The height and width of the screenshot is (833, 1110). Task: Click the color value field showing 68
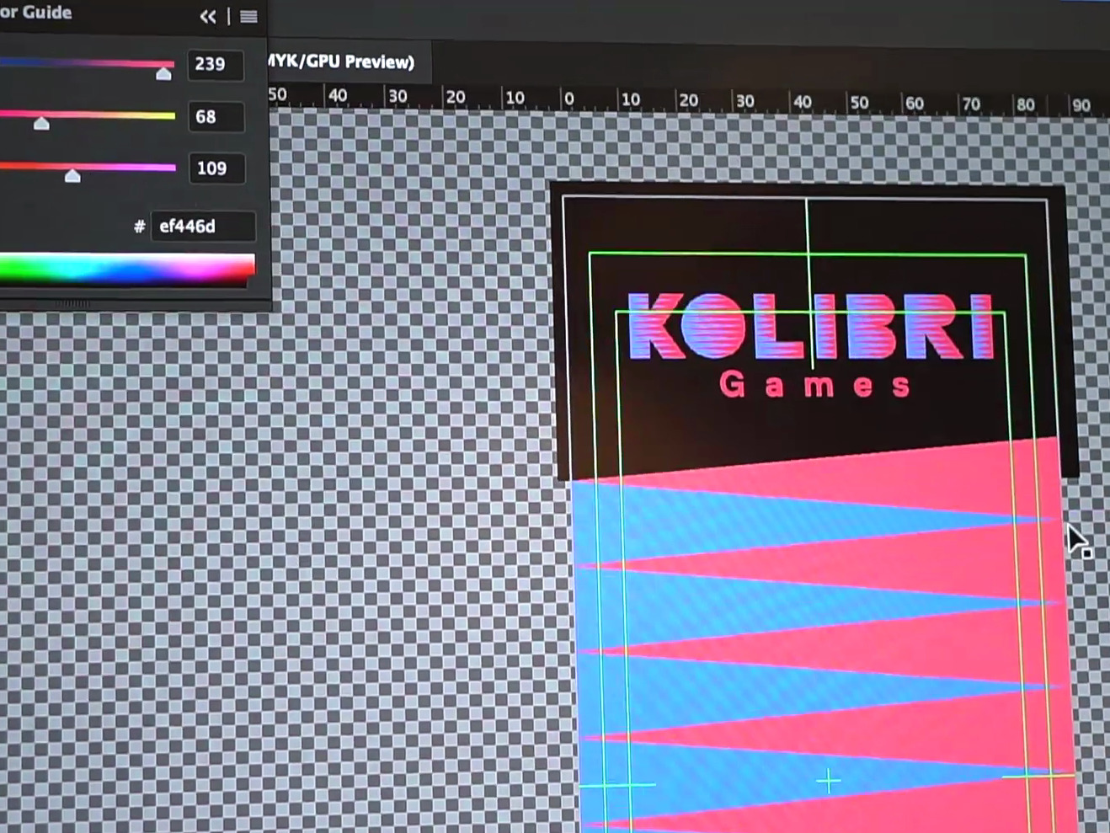pyautogui.click(x=216, y=116)
